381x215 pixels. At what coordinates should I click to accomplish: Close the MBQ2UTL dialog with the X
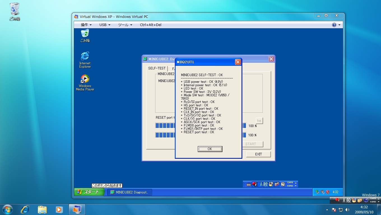[238, 62]
